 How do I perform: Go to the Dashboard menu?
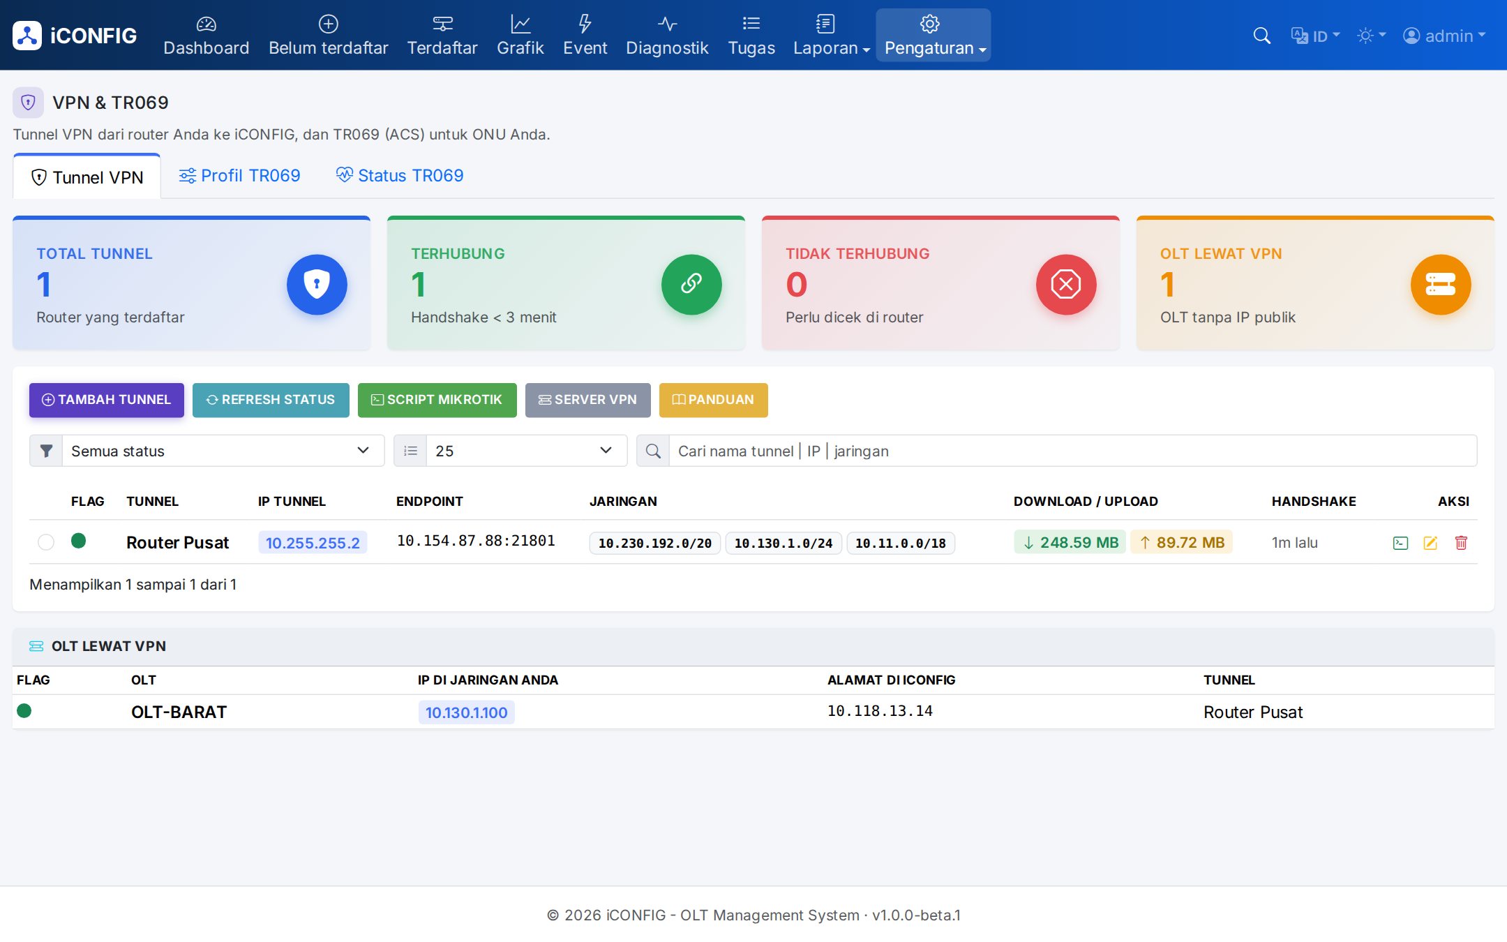(x=206, y=36)
